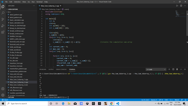
Task: Open notifications bell in status bar
Action: (186, 100)
